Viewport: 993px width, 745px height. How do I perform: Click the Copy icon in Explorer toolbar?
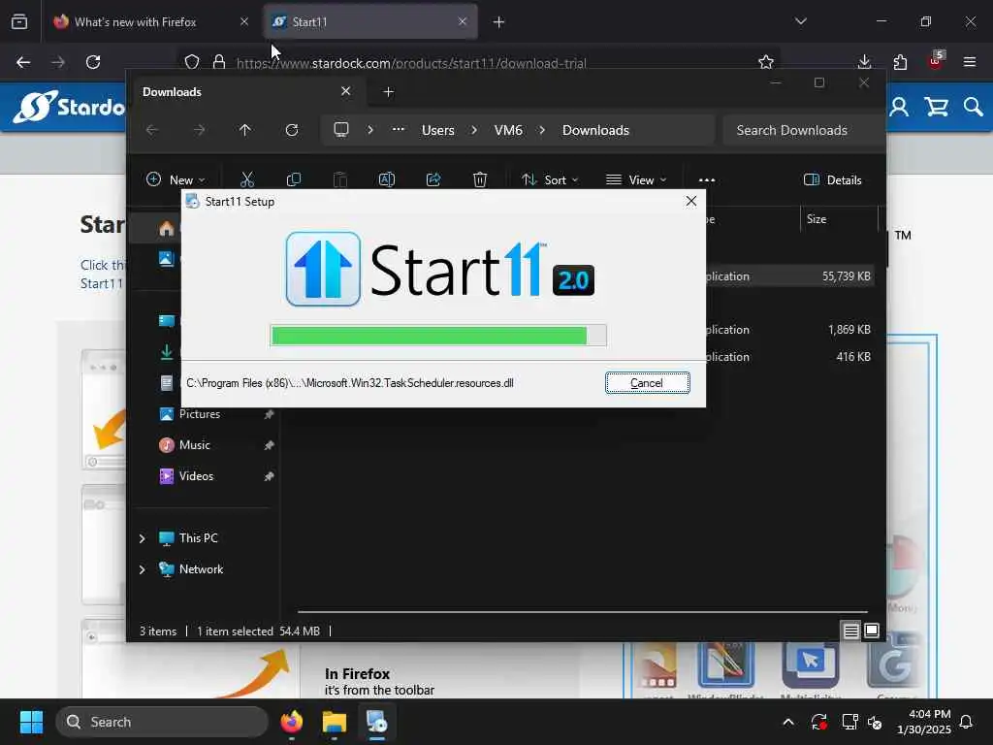point(293,179)
